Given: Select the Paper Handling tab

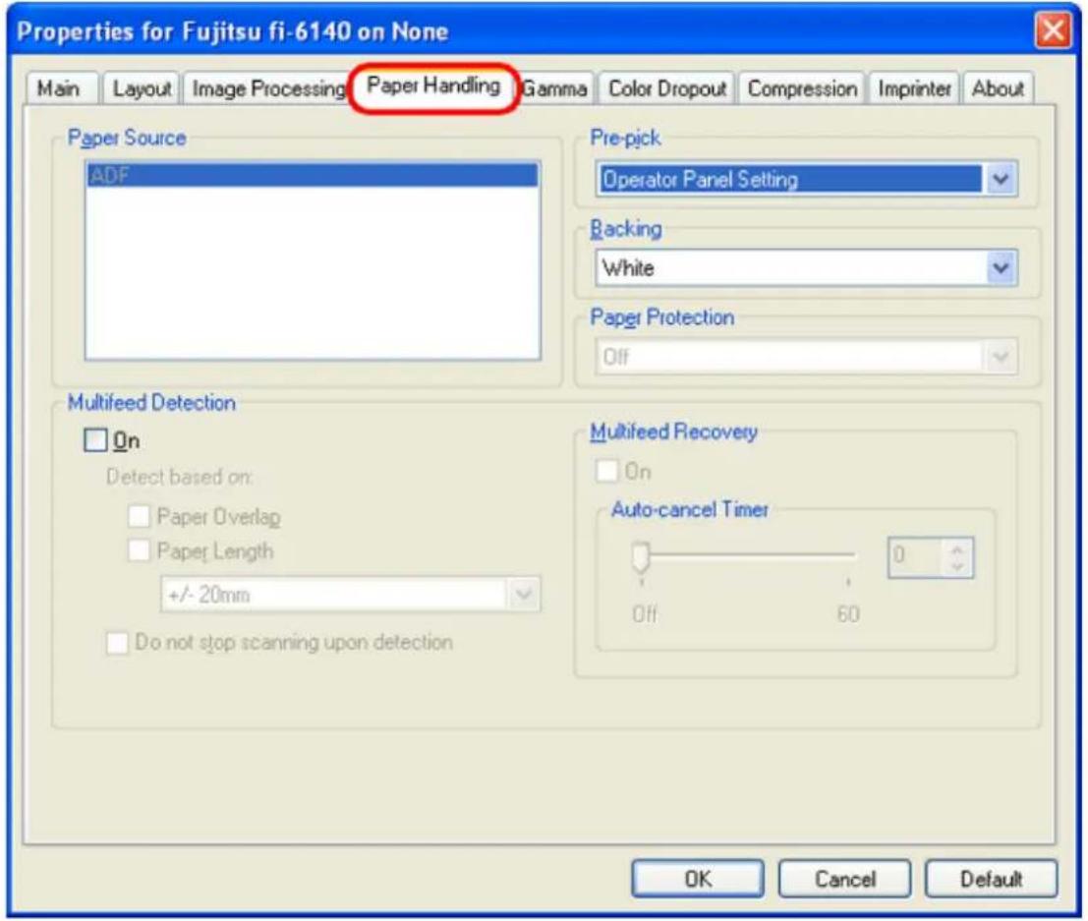Looking at the screenshot, I should click(433, 86).
